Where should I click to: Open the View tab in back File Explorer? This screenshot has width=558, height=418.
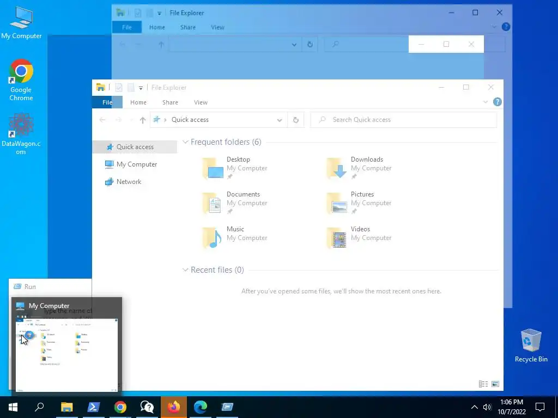tap(217, 27)
